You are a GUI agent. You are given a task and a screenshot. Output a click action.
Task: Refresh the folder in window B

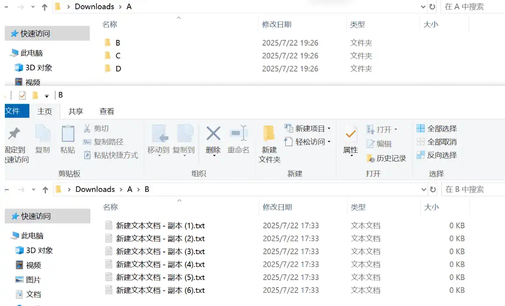pyautogui.click(x=433, y=189)
